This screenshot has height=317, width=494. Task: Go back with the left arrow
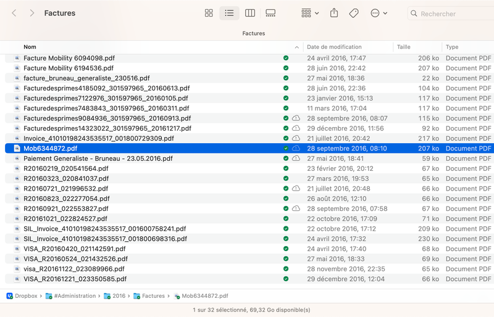tap(14, 13)
